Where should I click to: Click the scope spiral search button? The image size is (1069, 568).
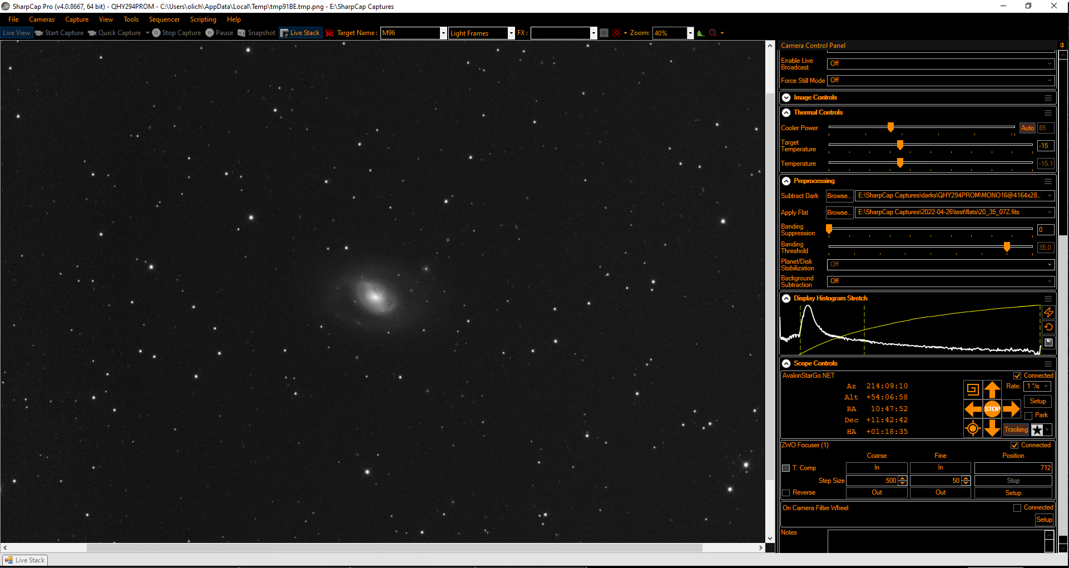click(973, 389)
